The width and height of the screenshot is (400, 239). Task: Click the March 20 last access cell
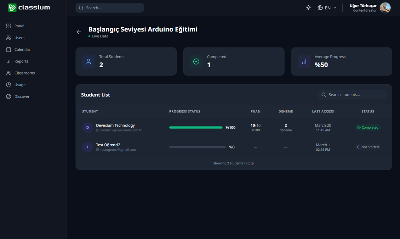coord(323,128)
